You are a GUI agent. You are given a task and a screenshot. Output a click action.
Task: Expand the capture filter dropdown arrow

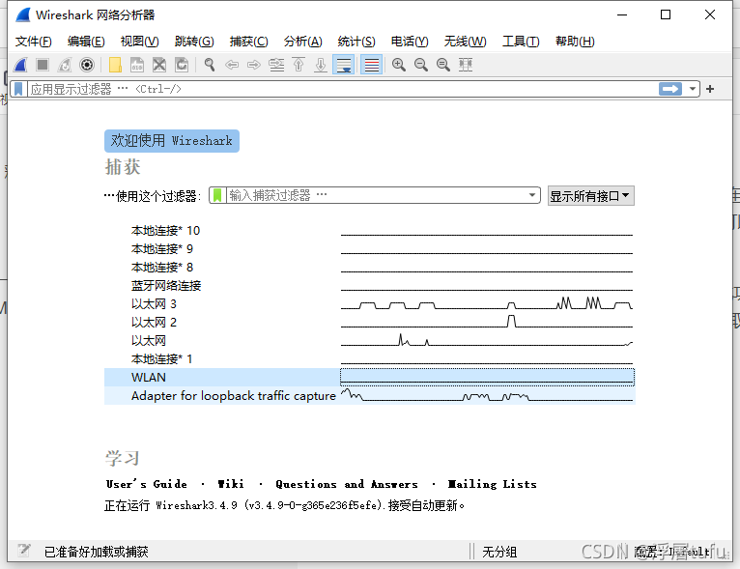click(532, 195)
